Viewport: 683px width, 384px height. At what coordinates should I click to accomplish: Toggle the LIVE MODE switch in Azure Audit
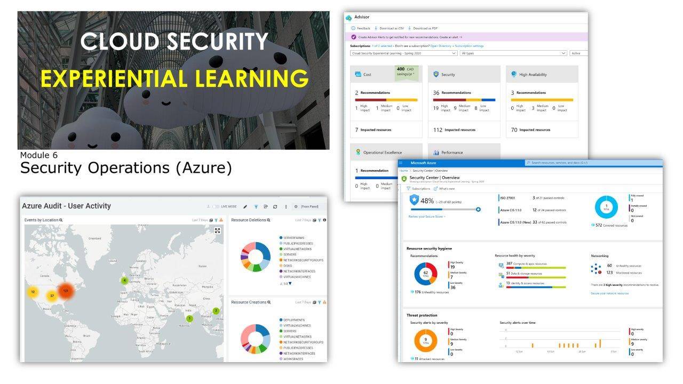click(x=216, y=206)
